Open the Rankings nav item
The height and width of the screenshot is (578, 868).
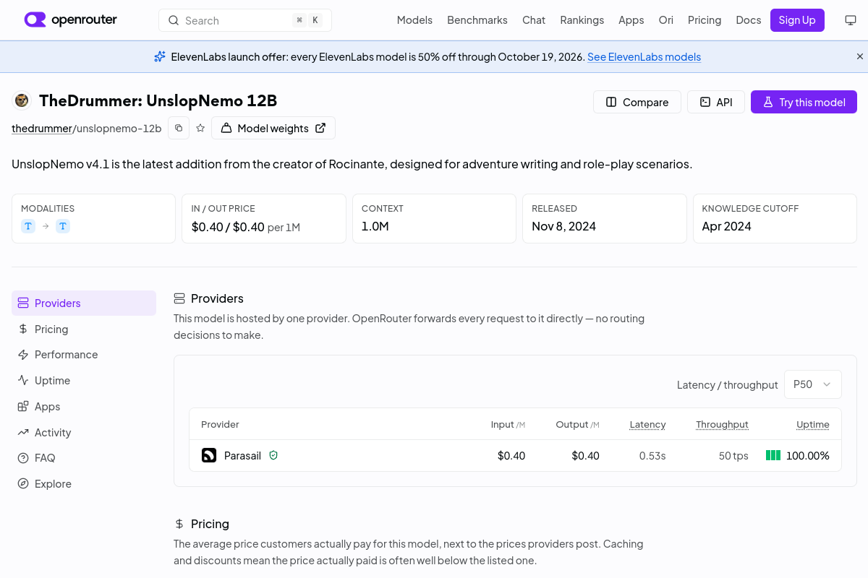click(582, 20)
